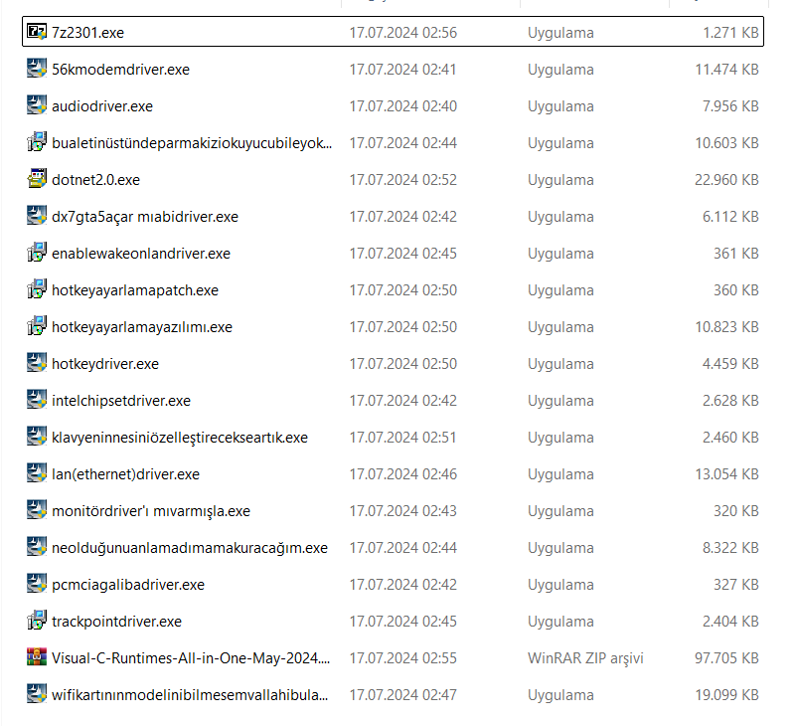Select the neolduğunuanlamadımamakuracağım.exe icon
796x726 pixels.
pos(37,547)
